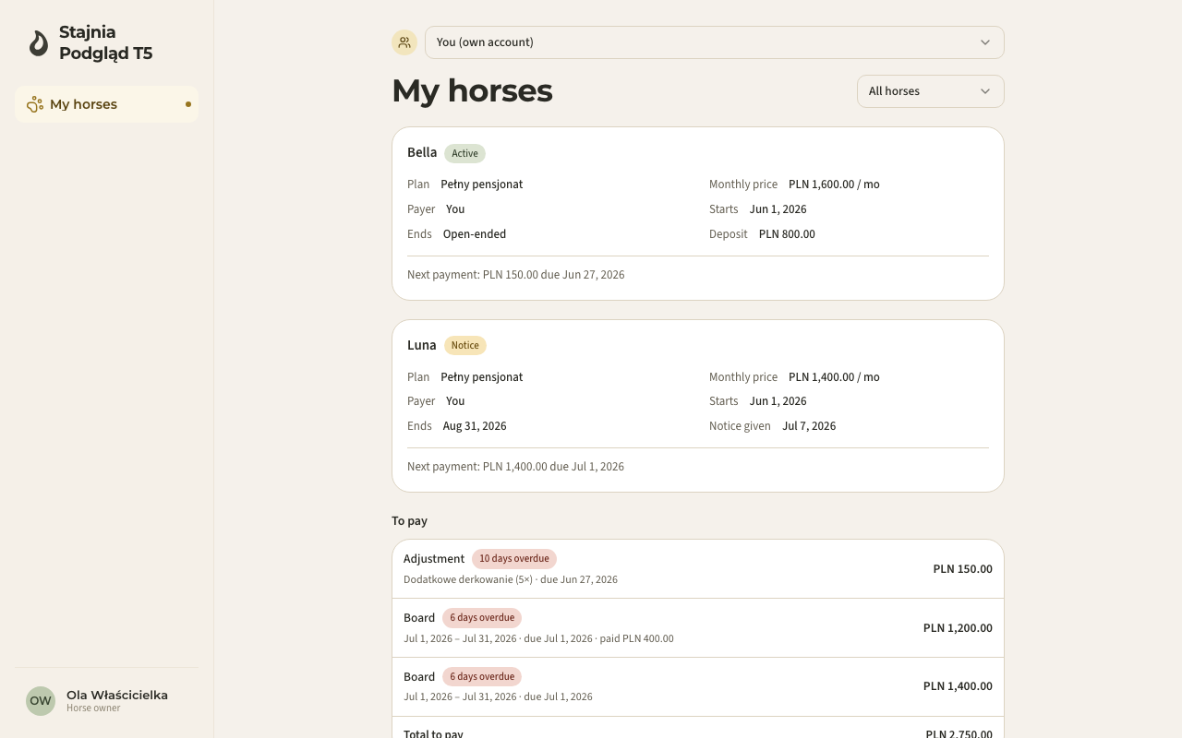This screenshot has width=1182, height=738.
Task: Click Bella's next payment PLN 150.00 line
Action: tap(516, 275)
